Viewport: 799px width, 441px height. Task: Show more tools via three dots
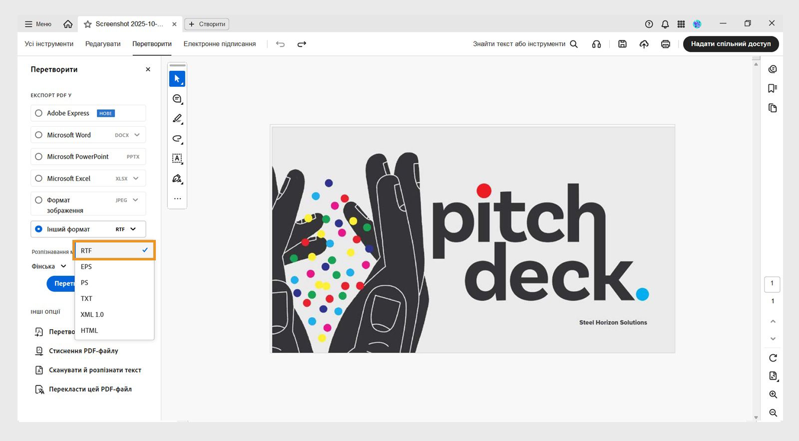click(x=177, y=199)
